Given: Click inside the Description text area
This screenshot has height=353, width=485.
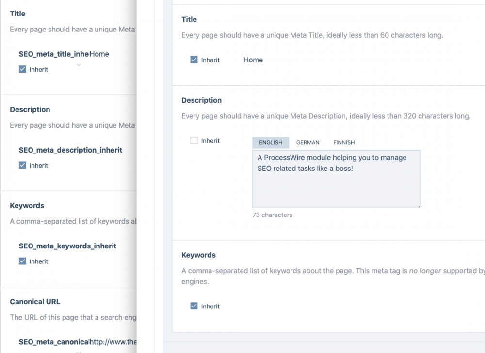Looking at the screenshot, I should pos(336,179).
